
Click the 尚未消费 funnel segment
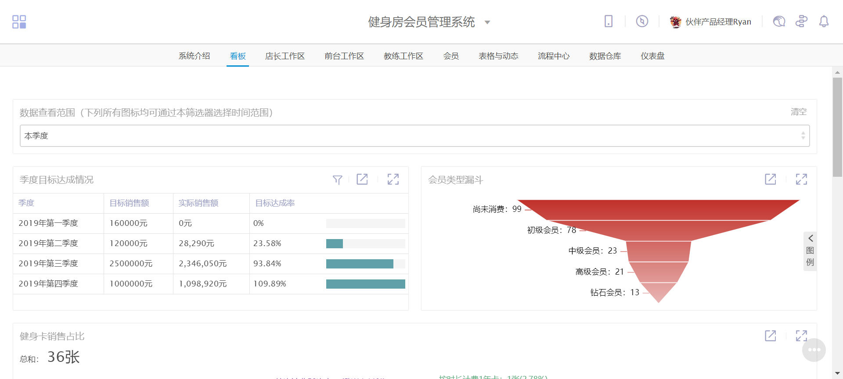(659, 210)
